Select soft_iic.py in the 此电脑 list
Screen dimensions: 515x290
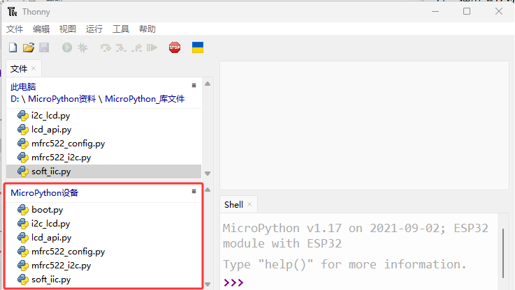pos(104,171)
